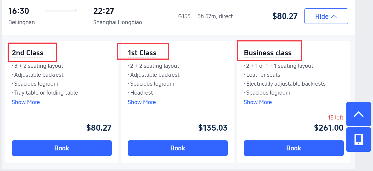Select the dotted-underlined 1st Class label

tap(142, 53)
